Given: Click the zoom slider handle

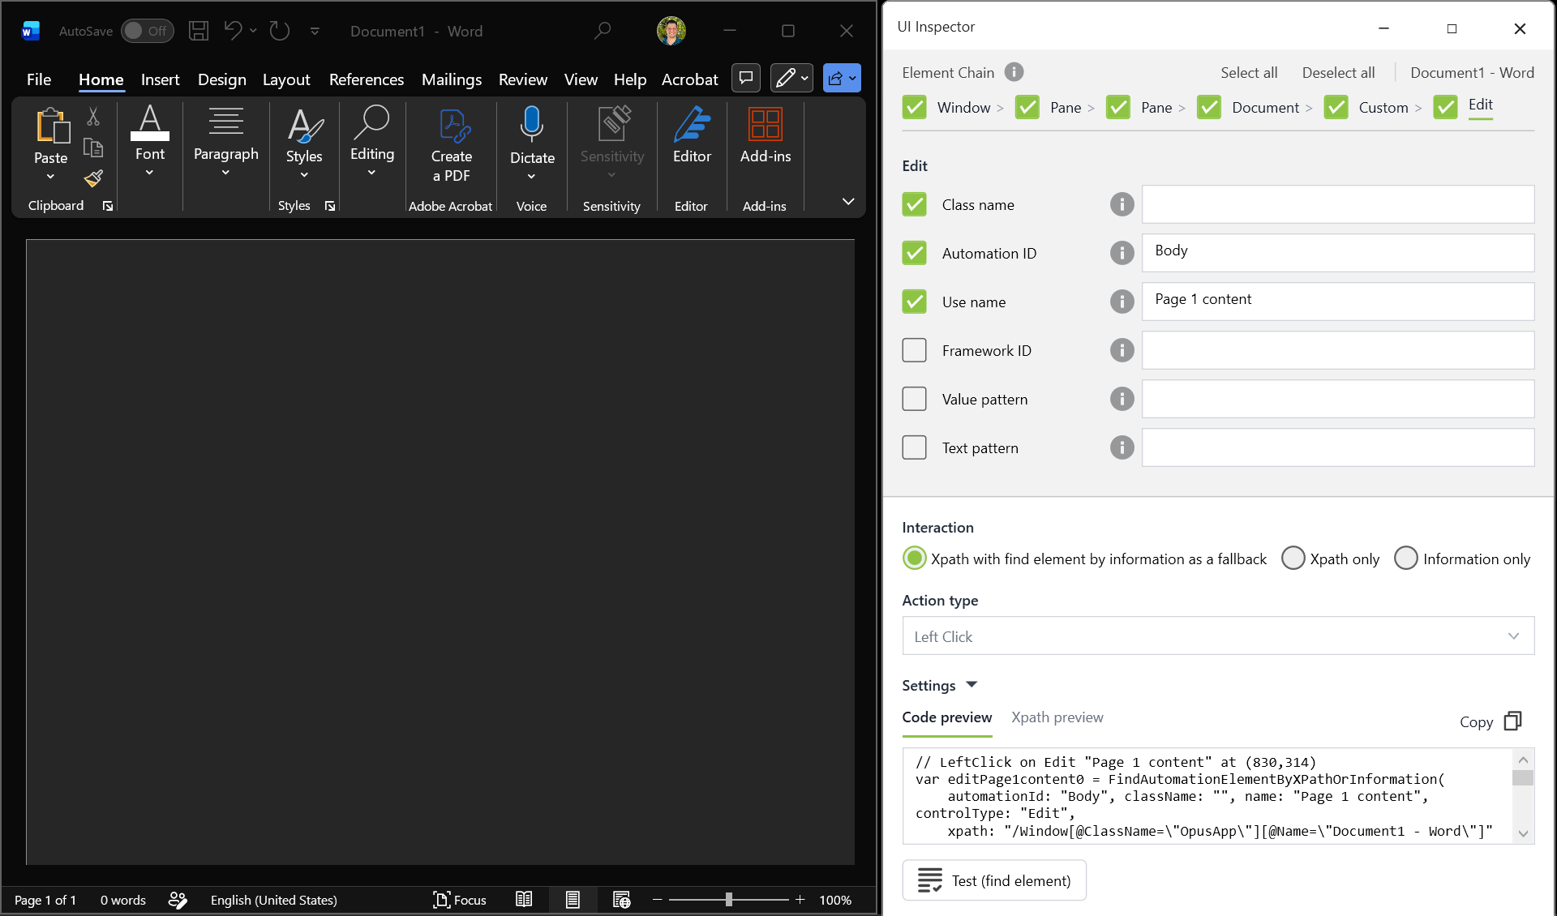Looking at the screenshot, I should pyautogui.click(x=729, y=899).
